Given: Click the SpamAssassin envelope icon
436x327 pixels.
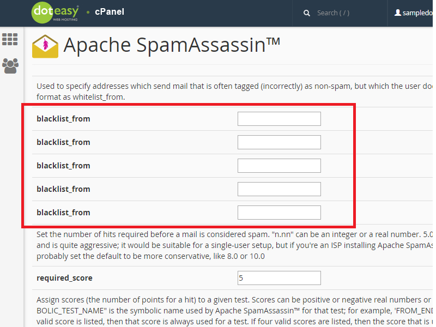Looking at the screenshot, I should pyautogui.click(x=45, y=46).
